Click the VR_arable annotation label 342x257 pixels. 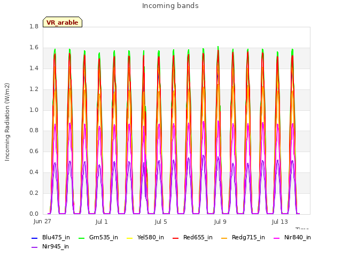click(63, 22)
